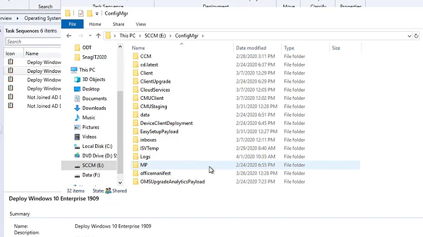
Task: Select the MP folder icon
Action: coord(136,165)
